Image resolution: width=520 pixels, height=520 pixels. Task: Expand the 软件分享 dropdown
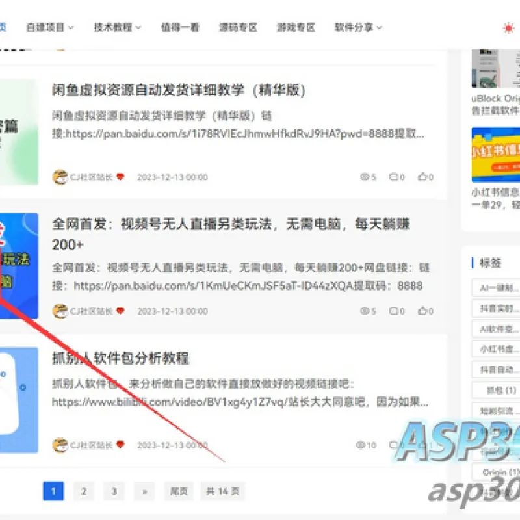click(359, 27)
